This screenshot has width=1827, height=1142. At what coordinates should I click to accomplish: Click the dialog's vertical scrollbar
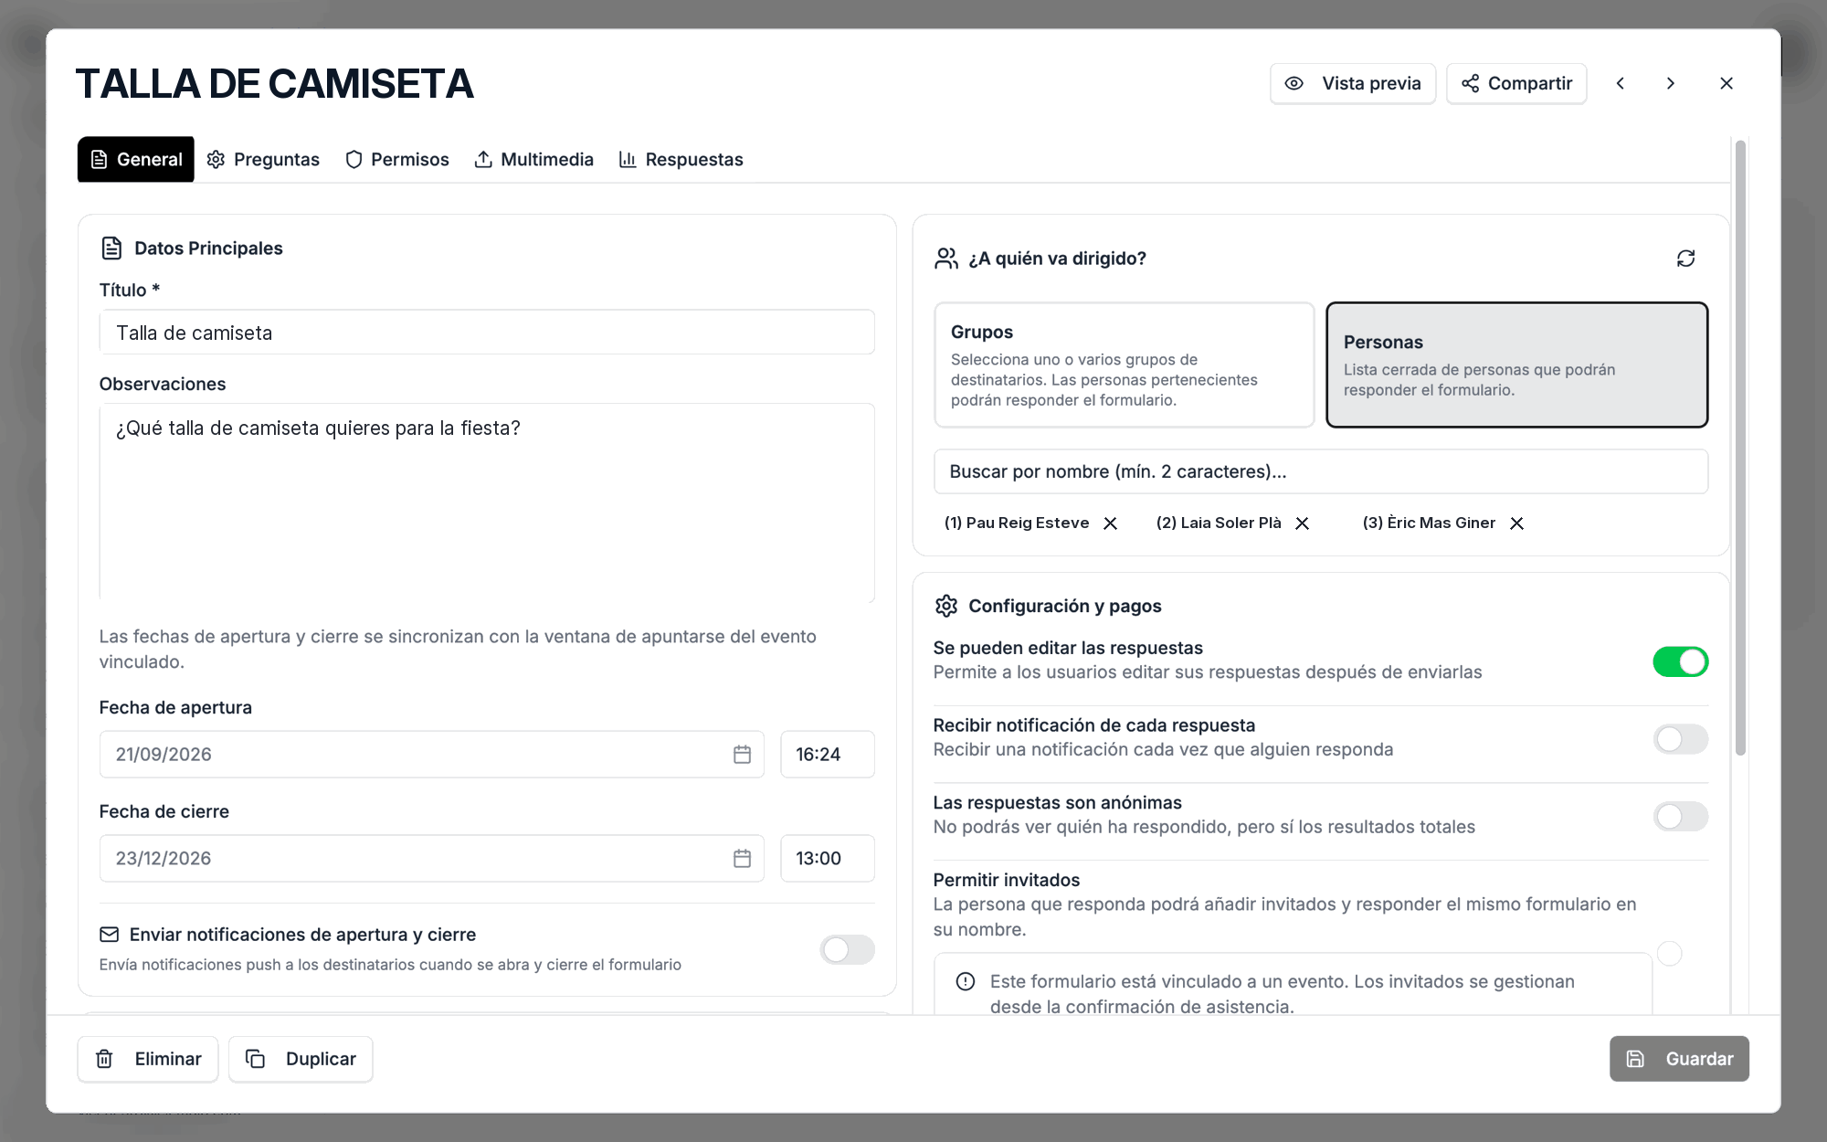tap(1740, 448)
